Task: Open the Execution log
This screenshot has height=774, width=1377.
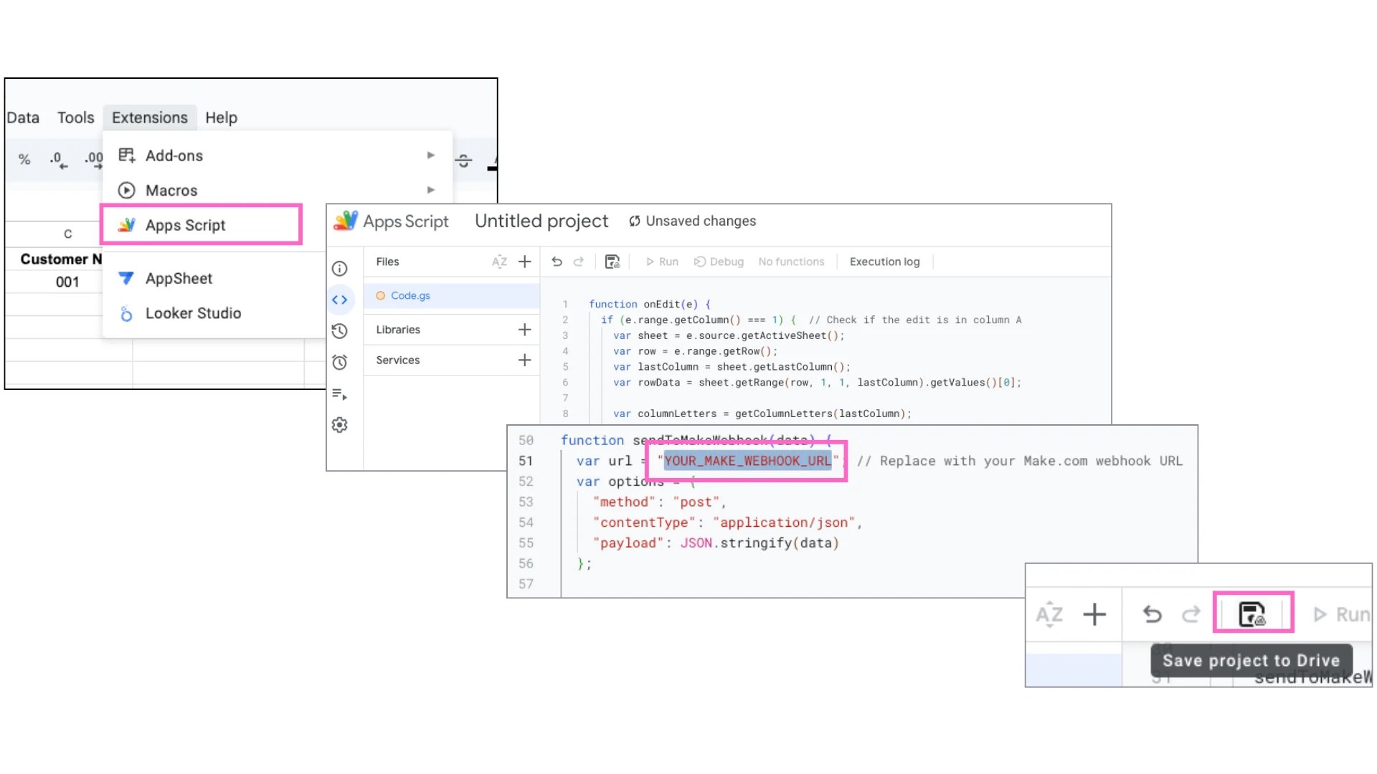Action: coord(884,262)
